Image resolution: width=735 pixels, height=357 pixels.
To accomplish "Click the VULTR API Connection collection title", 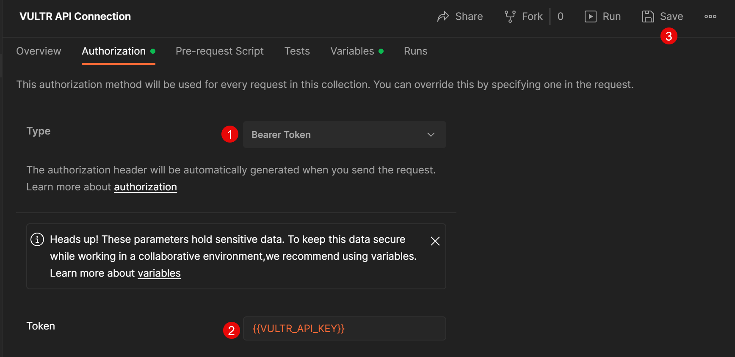I will click(x=75, y=16).
